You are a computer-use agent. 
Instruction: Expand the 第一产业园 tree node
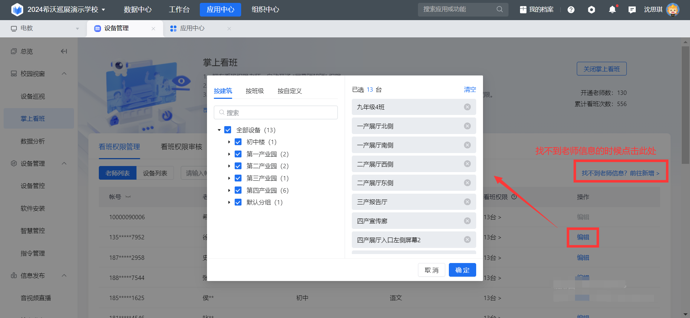click(x=229, y=154)
